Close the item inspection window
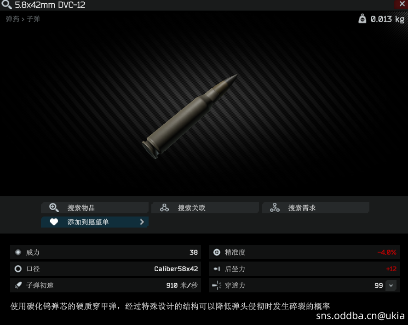This screenshot has height=325, width=408. 401,4
